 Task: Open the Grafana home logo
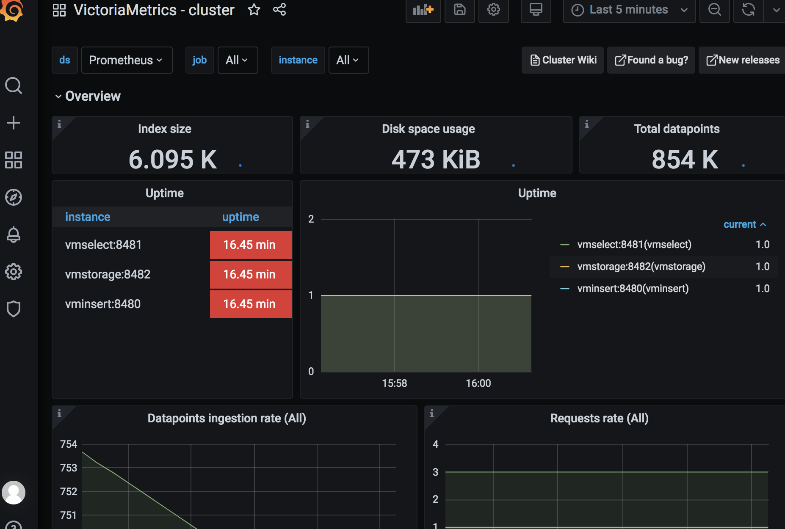coord(12,9)
